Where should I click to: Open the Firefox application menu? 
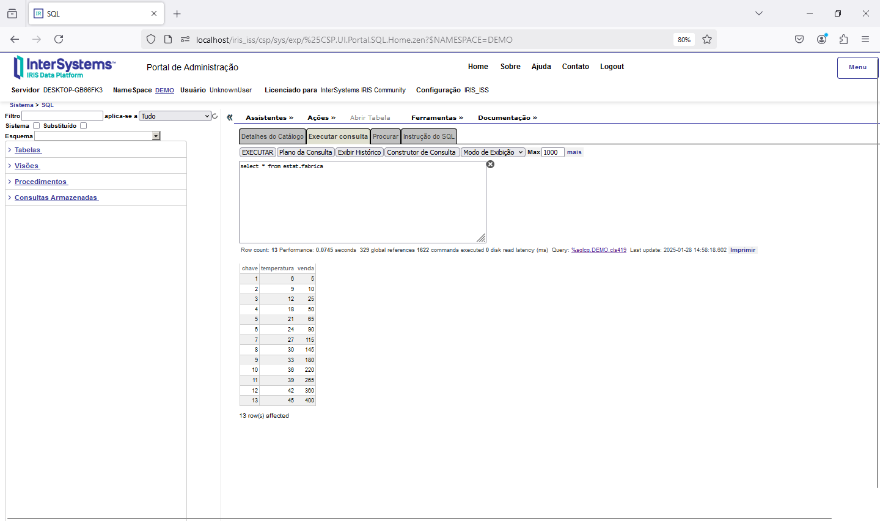click(865, 39)
